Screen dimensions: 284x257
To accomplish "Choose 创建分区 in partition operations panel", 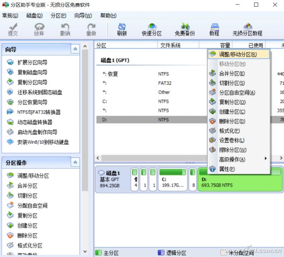I will (x=22, y=225).
